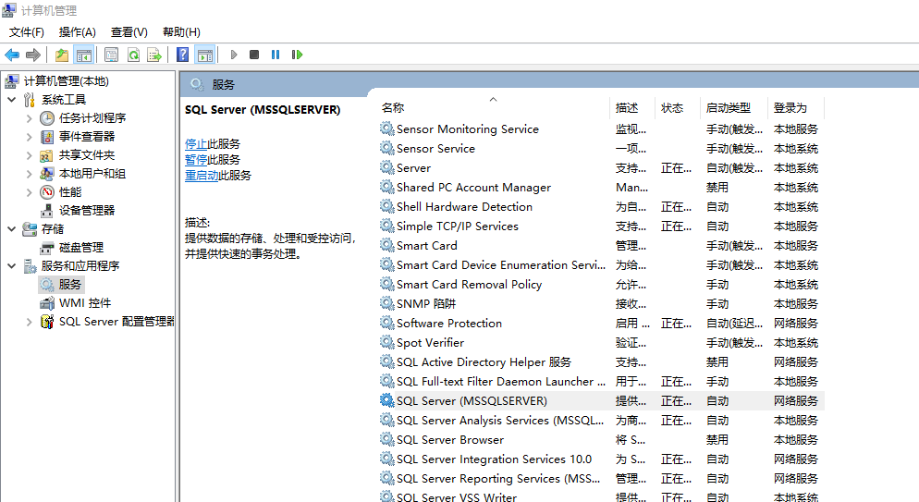Screen dimensions: 919x502
Task: Select 计算机管理(本地) root node
Action: (66, 80)
